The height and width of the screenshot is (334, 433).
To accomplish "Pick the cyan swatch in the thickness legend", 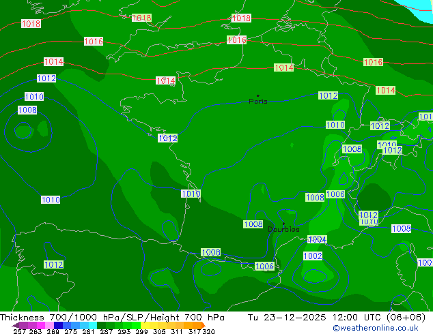I will click(93, 325).
